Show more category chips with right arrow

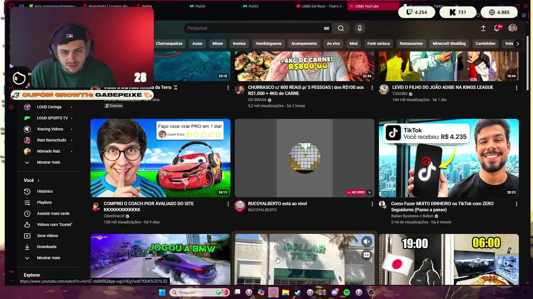518,44
